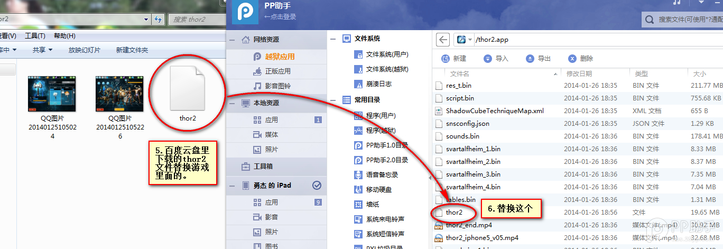Sort by 修改日期 column header
Image resolution: width=723 pixels, height=249 pixels.
pos(579,74)
